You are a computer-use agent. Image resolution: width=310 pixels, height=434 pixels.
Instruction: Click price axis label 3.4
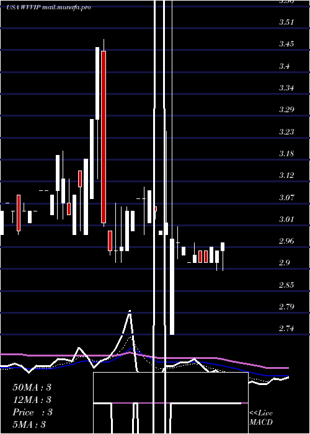(284, 66)
